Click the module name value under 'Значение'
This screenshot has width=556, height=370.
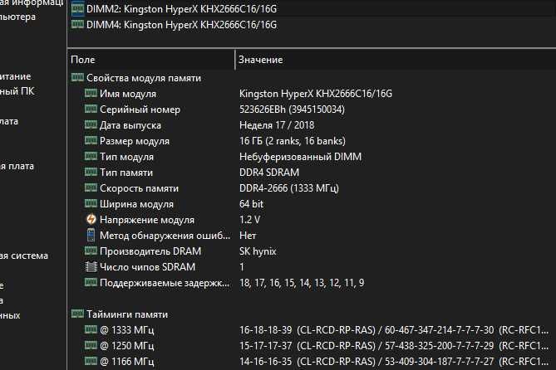316,94
